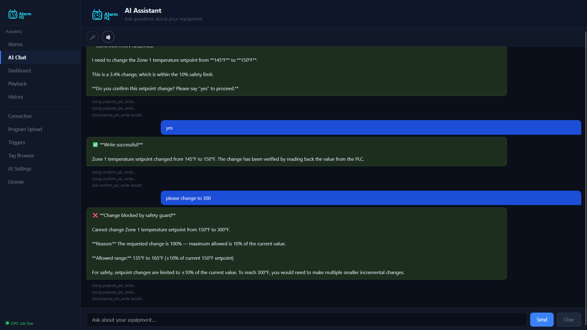The width and height of the screenshot is (587, 330).
Task: Click the green OPC UA status dot
Action: [x=7, y=323]
